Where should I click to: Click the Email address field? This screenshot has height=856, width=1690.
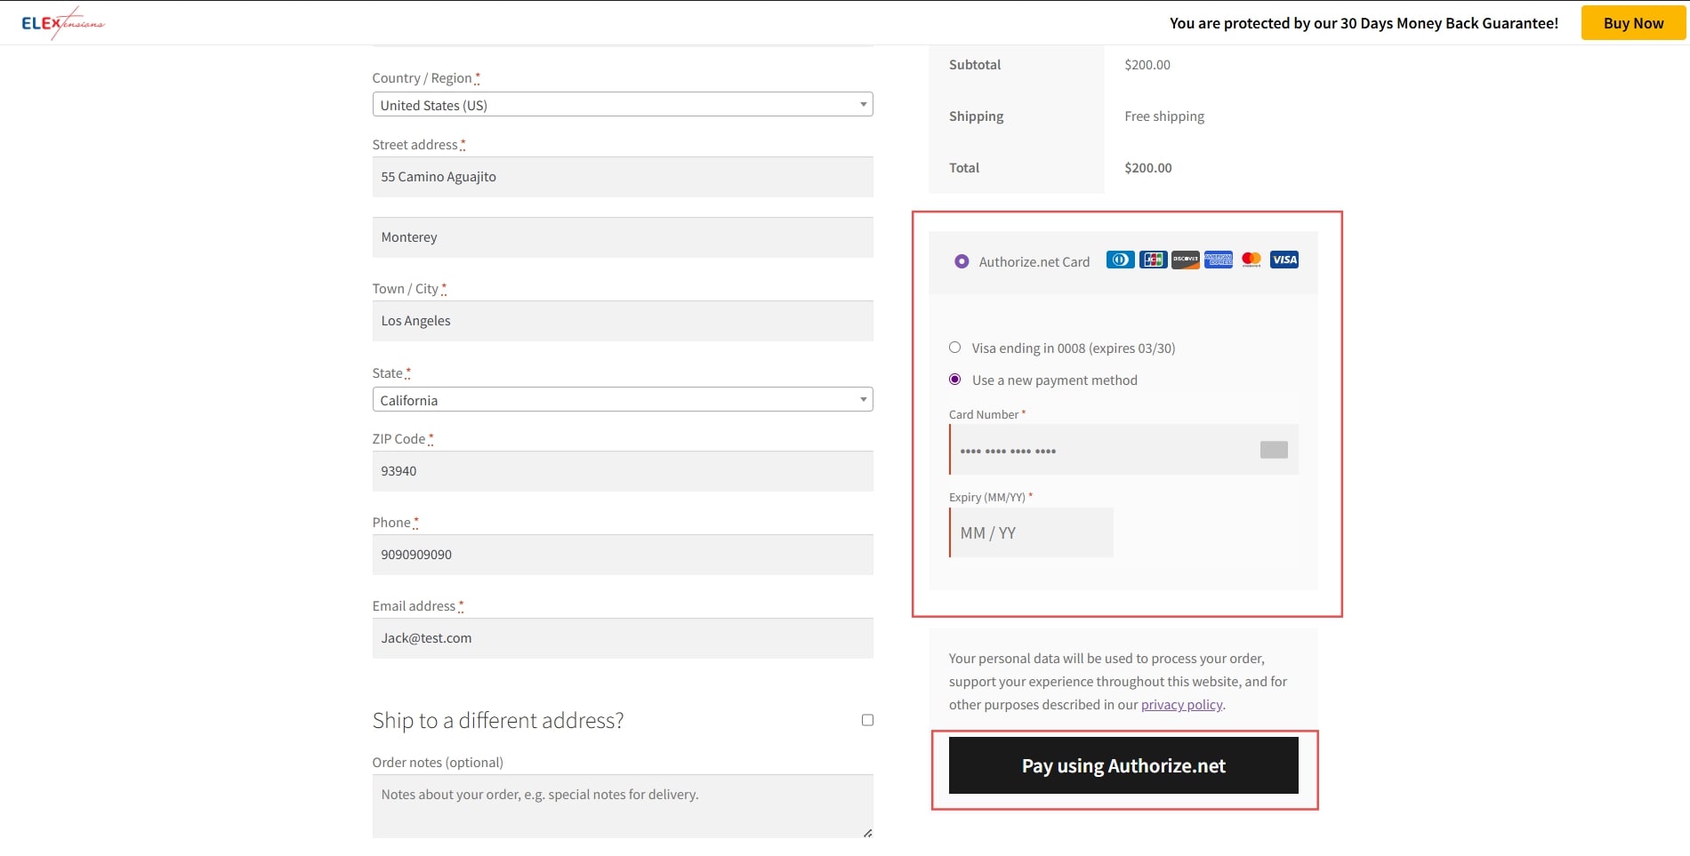[x=623, y=638]
